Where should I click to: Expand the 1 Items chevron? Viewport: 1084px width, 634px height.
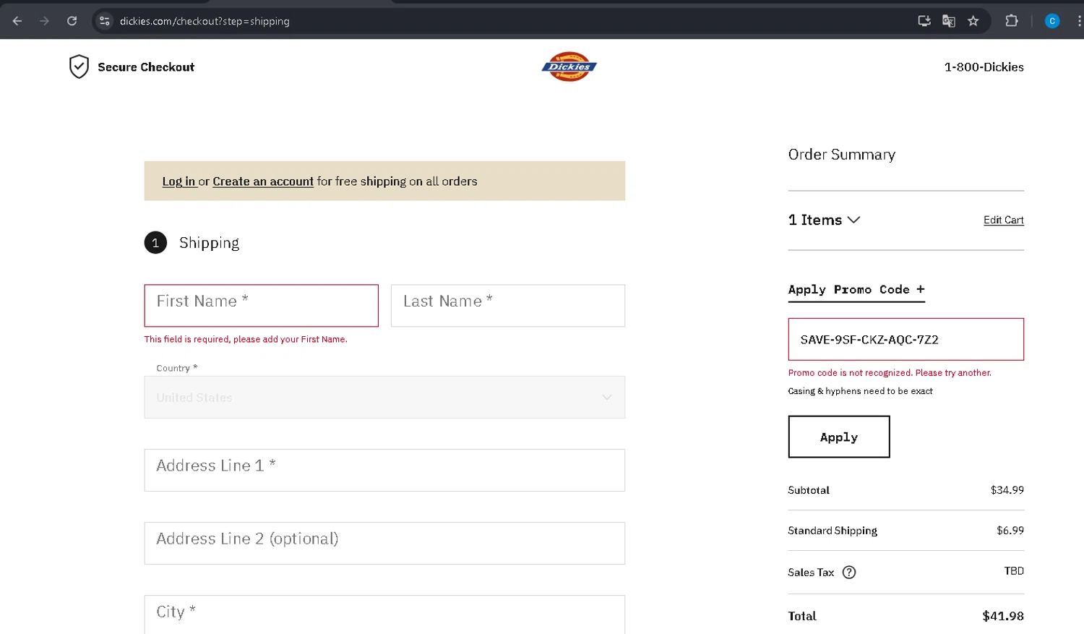(x=853, y=220)
